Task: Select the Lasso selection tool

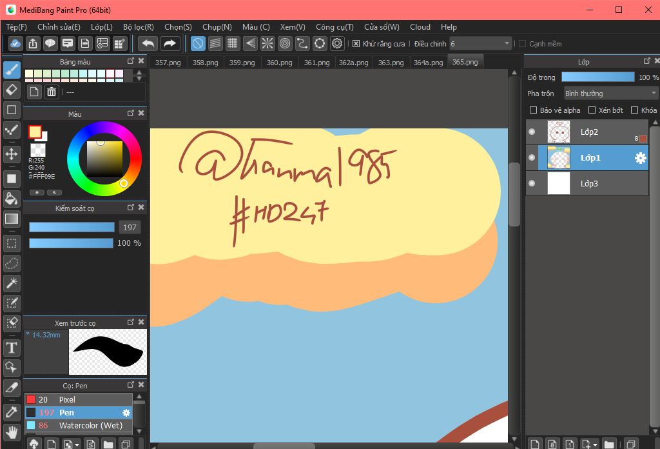Action: 12,264
